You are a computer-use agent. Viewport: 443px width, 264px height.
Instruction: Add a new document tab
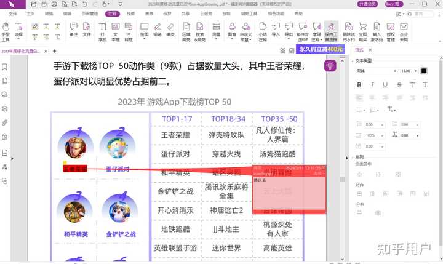point(55,51)
